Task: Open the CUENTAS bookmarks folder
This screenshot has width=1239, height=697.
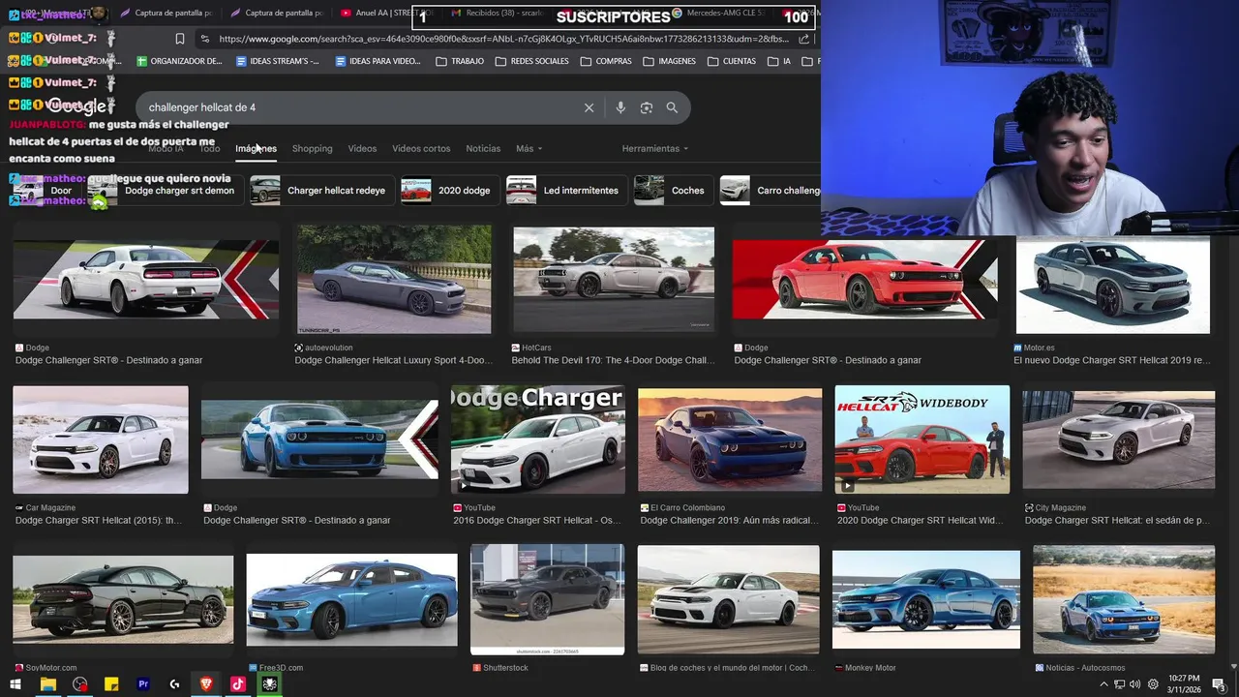Action: tap(731, 61)
